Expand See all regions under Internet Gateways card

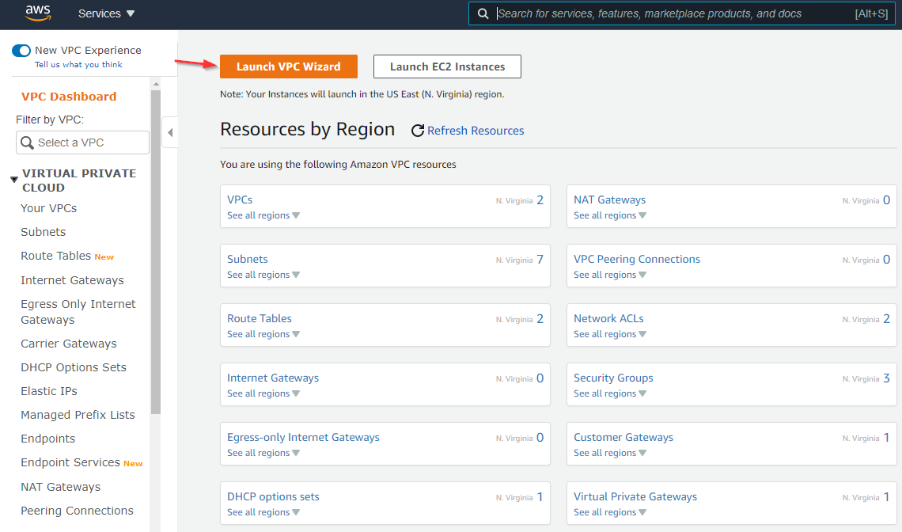point(263,393)
